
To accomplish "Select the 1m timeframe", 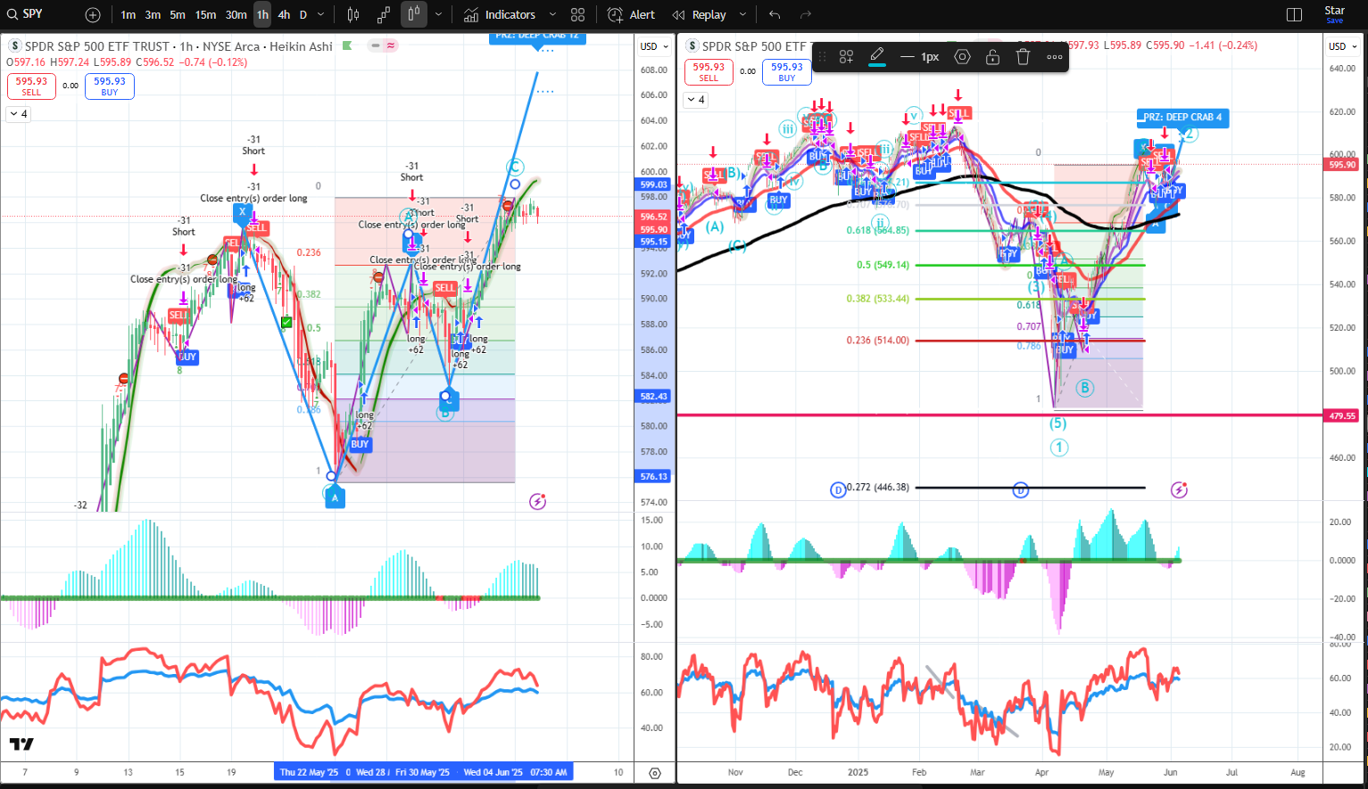I will [x=129, y=15].
